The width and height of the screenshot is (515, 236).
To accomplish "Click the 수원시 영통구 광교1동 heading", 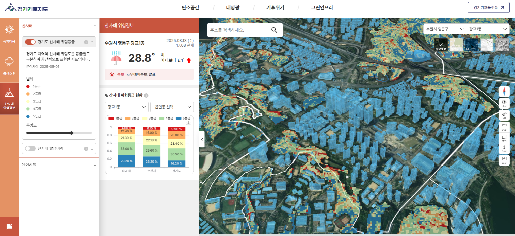I will (x=125, y=43).
